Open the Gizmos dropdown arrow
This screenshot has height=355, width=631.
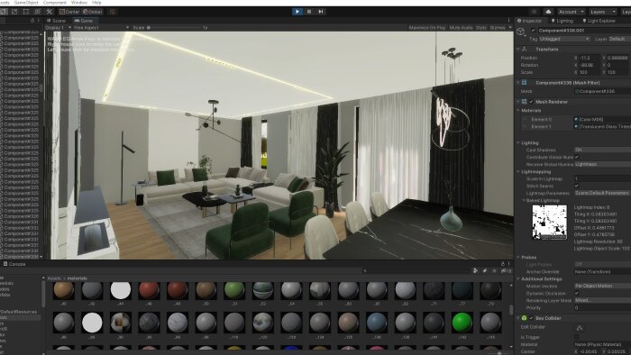[x=510, y=28]
